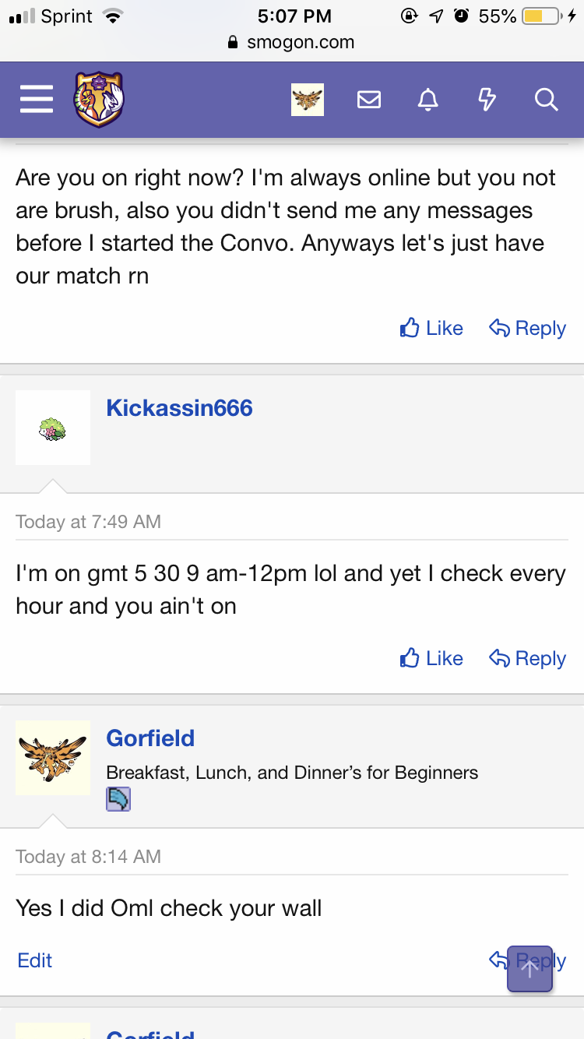Image resolution: width=584 pixels, height=1039 pixels.
Task: Like Kickassin666's gmt message
Action: [431, 659]
